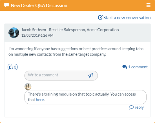This screenshot has height=123, width=155.
Task: Click the compose icon next to Start a new conversation
Action: [x=100, y=17]
